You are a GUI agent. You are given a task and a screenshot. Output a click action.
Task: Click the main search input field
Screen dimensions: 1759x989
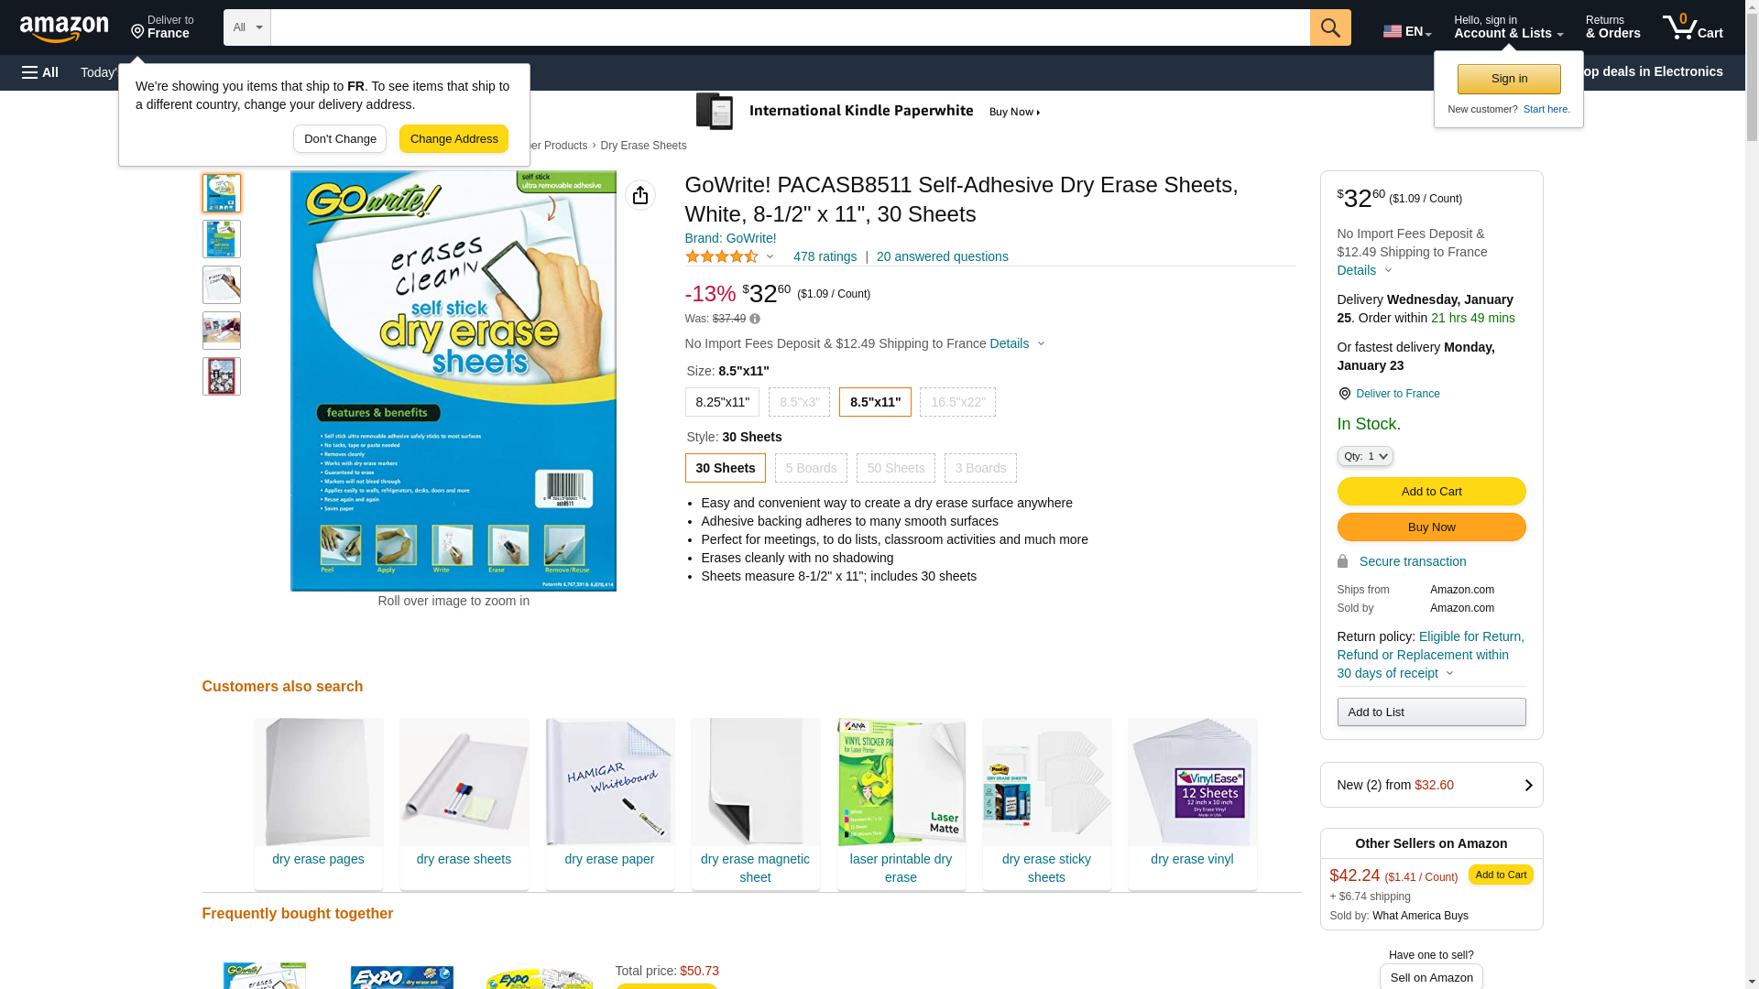point(790,27)
